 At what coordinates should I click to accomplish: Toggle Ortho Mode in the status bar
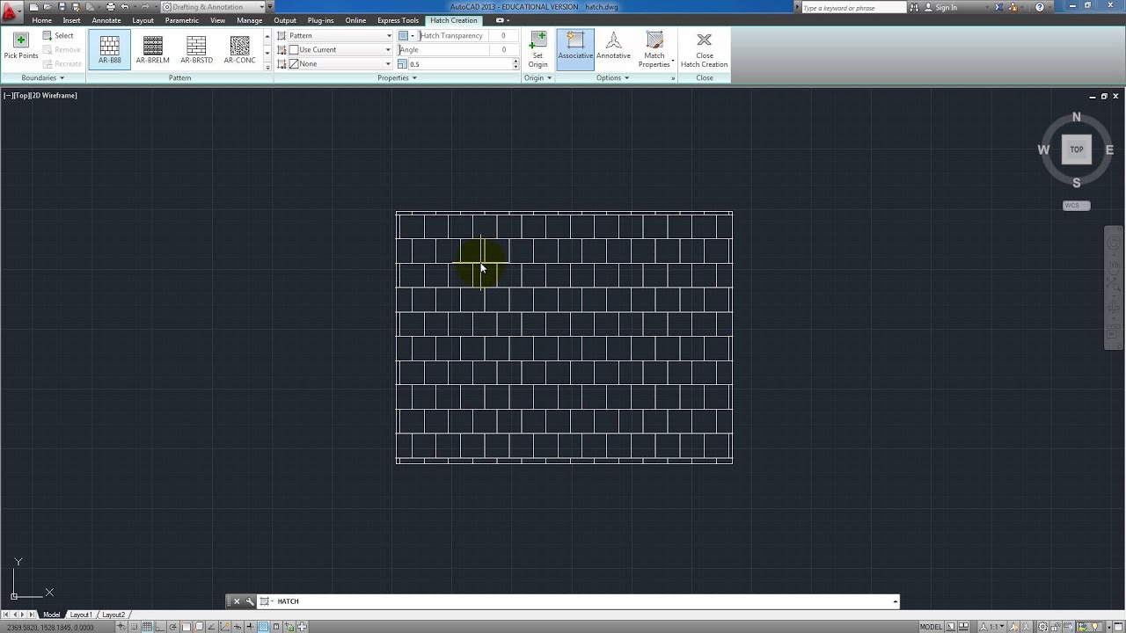click(161, 627)
